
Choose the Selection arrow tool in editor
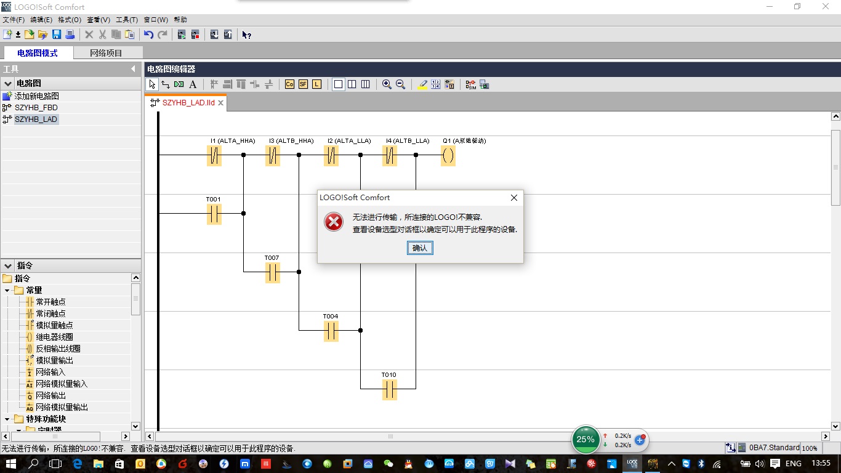[x=152, y=84]
